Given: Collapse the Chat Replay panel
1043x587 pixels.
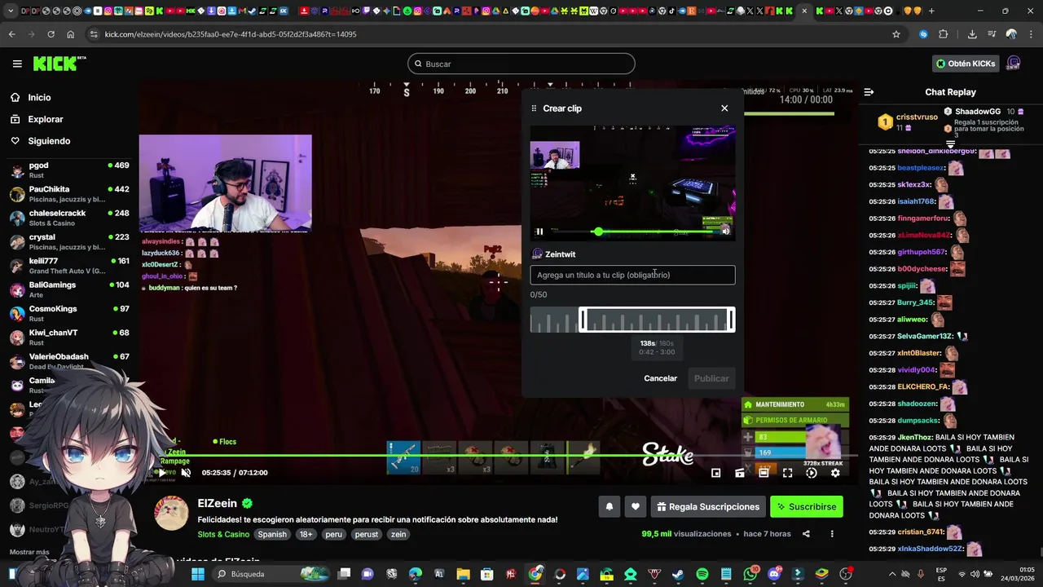Looking at the screenshot, I should [869, 92].
